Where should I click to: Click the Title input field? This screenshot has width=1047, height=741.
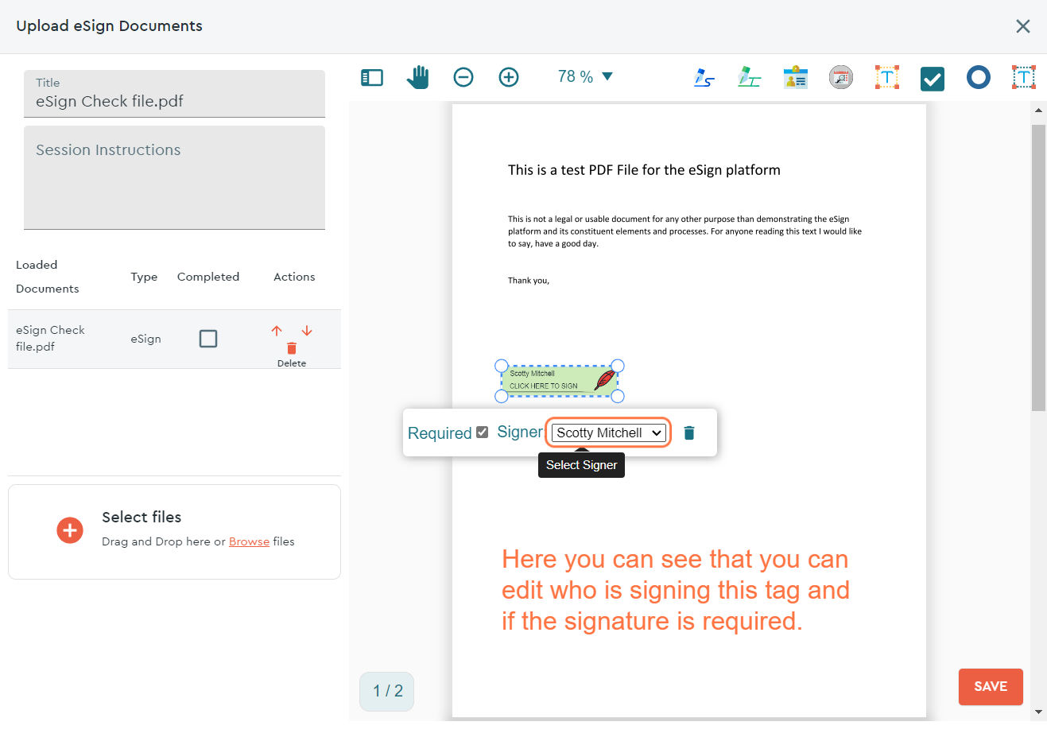click(x=175, y=94)
